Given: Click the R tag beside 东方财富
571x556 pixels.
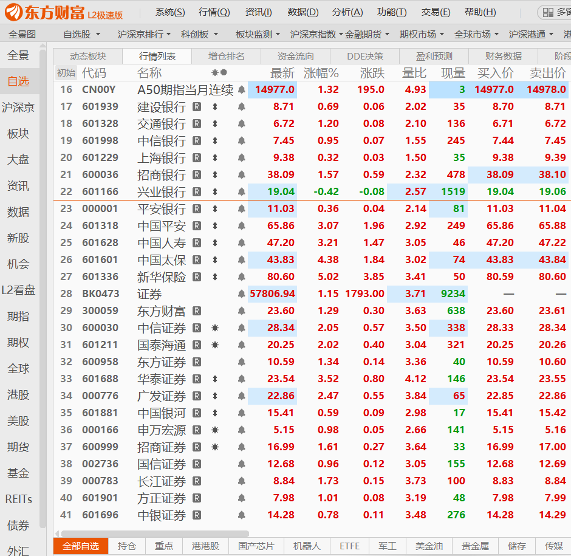Looking at the screenshot, I should pos(197,311).
